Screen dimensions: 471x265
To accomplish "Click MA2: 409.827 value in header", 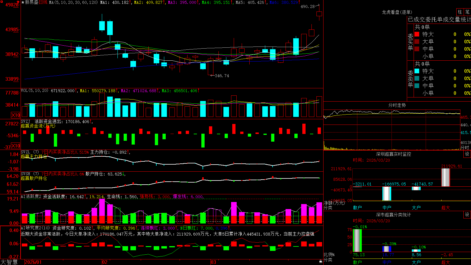I will (x=148, y=2).
